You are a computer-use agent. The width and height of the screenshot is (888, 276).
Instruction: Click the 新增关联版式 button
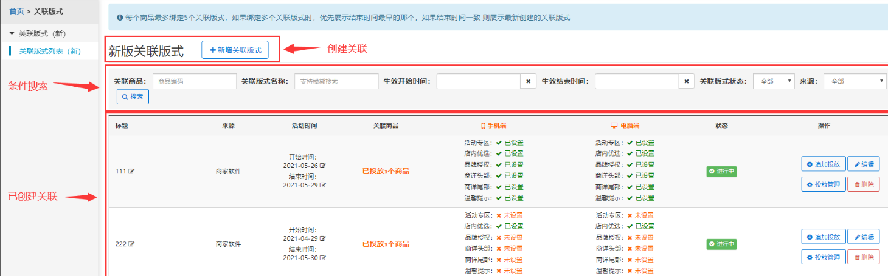[235, 50]
